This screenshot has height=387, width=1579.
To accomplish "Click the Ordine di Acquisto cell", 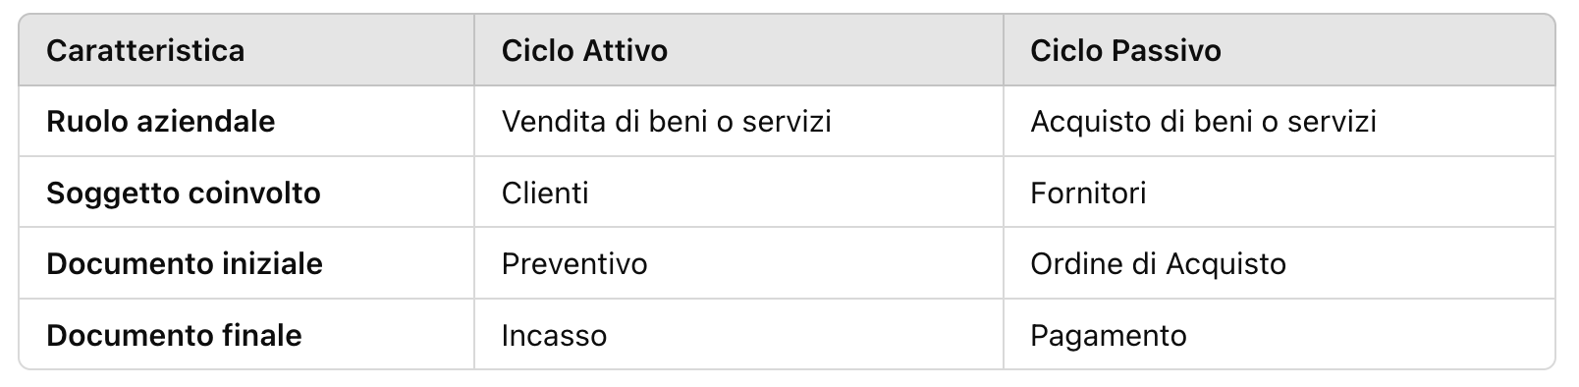I will [1158, 263].
